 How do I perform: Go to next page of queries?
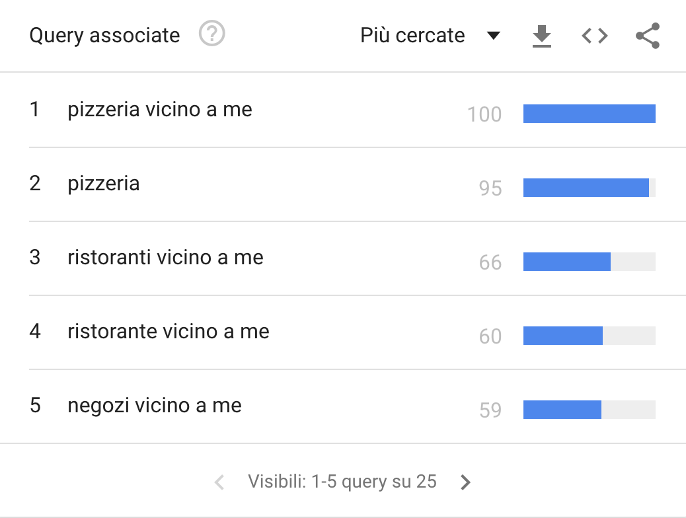click(466, 482)
